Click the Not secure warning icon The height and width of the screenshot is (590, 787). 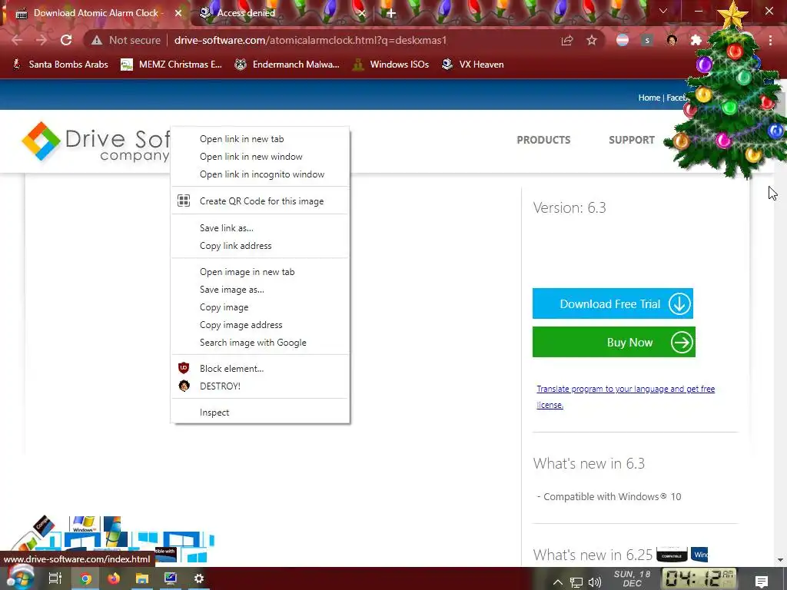tap(96, 40)
